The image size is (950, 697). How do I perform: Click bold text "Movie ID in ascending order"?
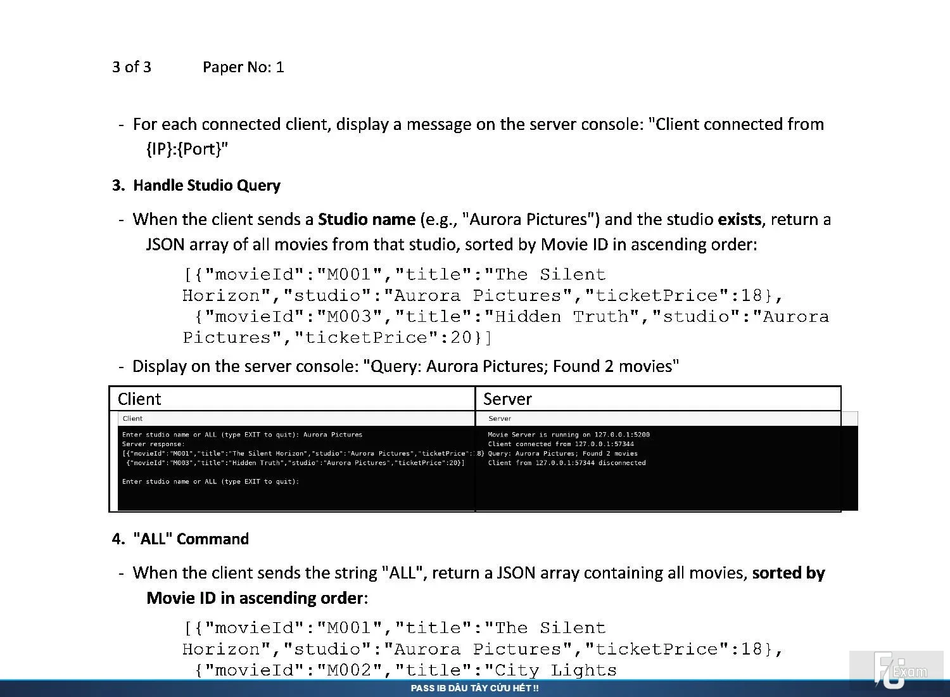point(255,598)
